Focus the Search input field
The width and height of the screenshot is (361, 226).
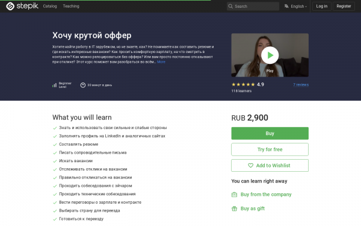coord(253,6)
